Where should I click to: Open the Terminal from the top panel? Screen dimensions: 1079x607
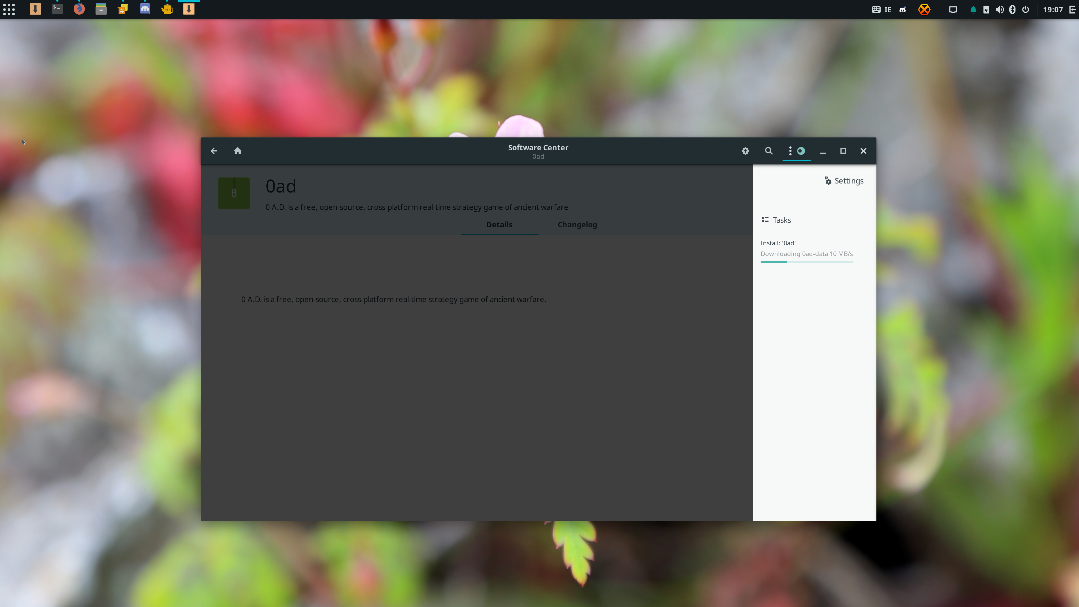point(57,9)
